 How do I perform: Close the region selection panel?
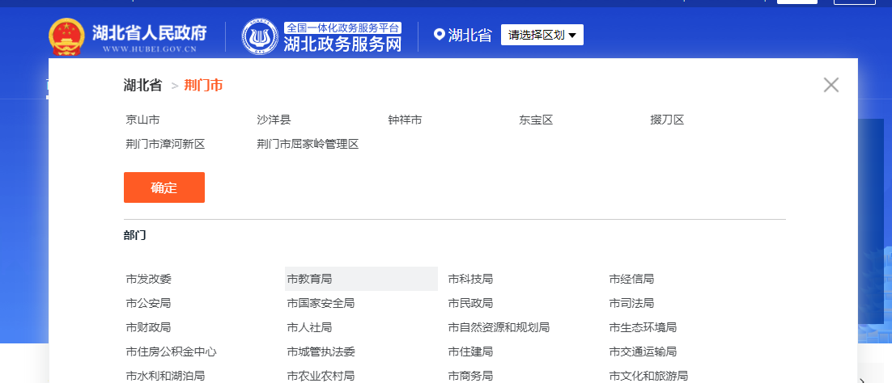pyautogui.click(x=830, y=85)
